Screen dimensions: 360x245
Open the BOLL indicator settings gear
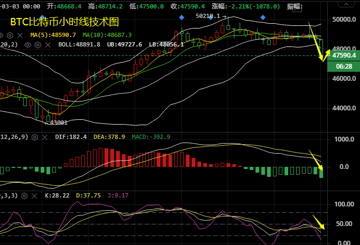pyautogui.click(x=38, y=45)
